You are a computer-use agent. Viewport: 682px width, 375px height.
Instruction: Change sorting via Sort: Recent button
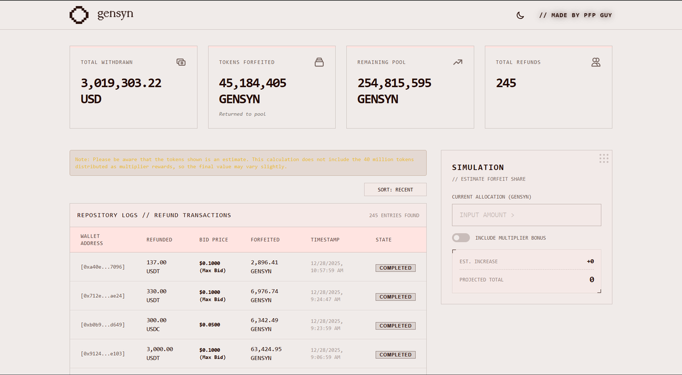click(x=395, y=189)
